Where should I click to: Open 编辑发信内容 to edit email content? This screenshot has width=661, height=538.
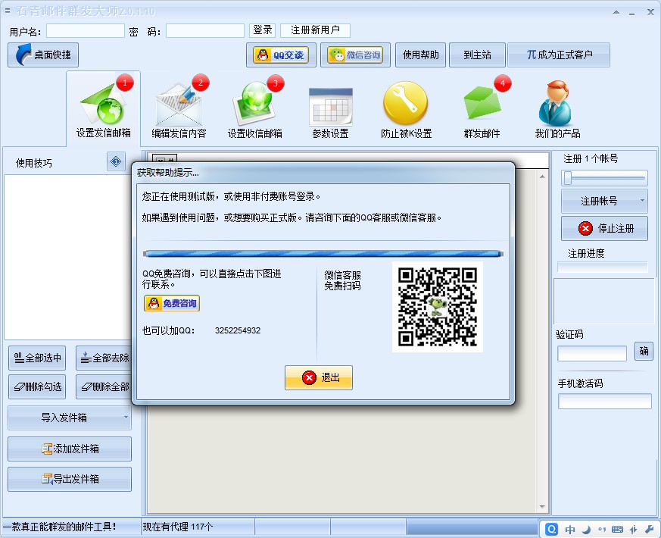[179, 108]
